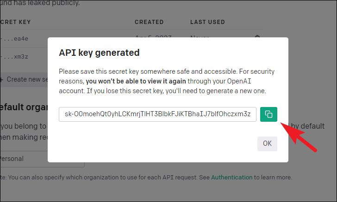Click the Create new secret key button
337x202 pixels.
24,79
